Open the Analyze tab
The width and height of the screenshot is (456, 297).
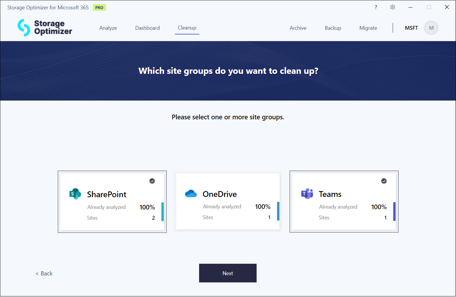point(108,28)
